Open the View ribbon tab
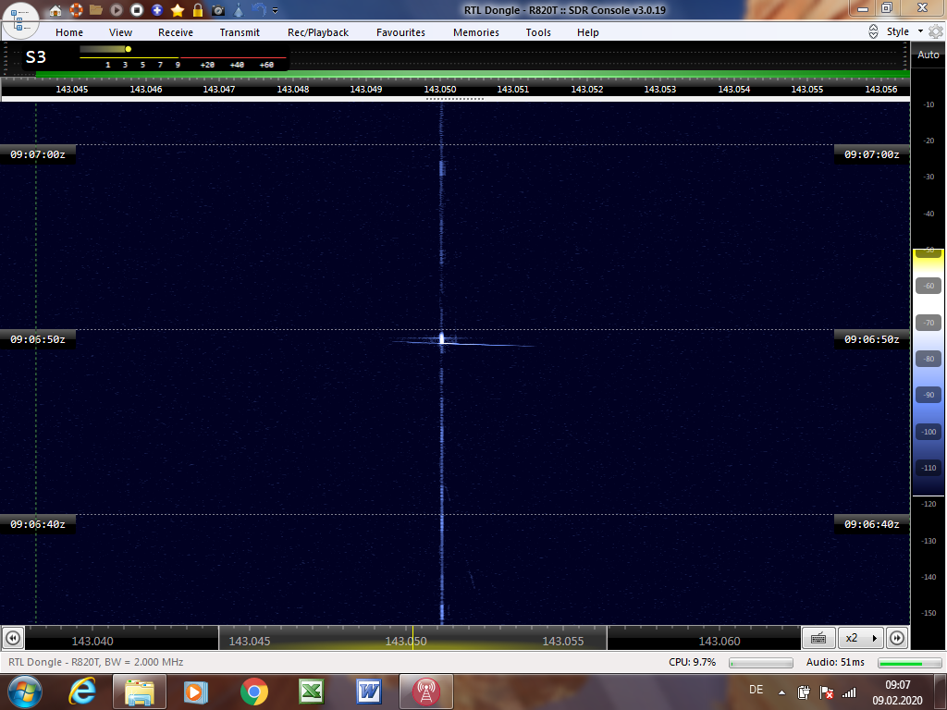The height and width of the screenshot is (710, 947). (120, 32)
